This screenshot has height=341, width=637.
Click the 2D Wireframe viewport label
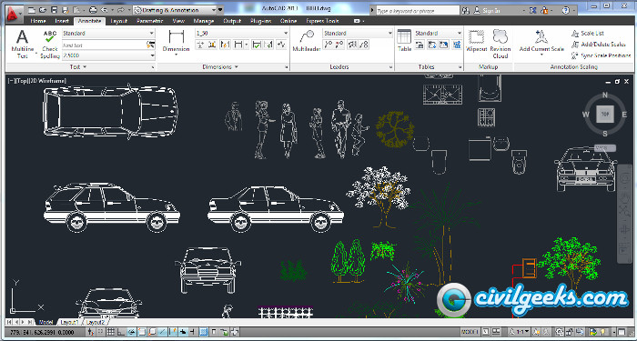[46, 81]
